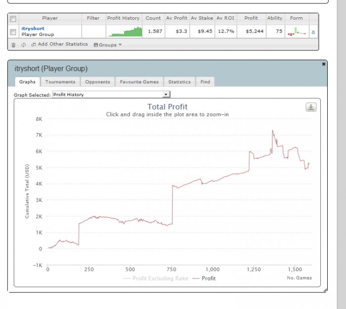Open the Opponents tab
This screenshot has width=346, height=309.
pyautogui.click(x=97, y=82)
